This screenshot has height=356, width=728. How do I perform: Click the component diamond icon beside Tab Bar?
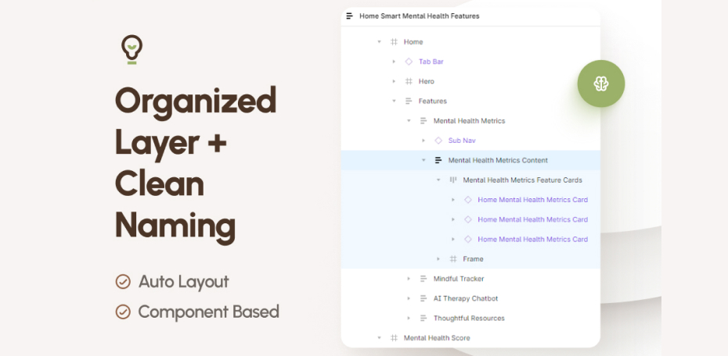[x=408, y=62]
